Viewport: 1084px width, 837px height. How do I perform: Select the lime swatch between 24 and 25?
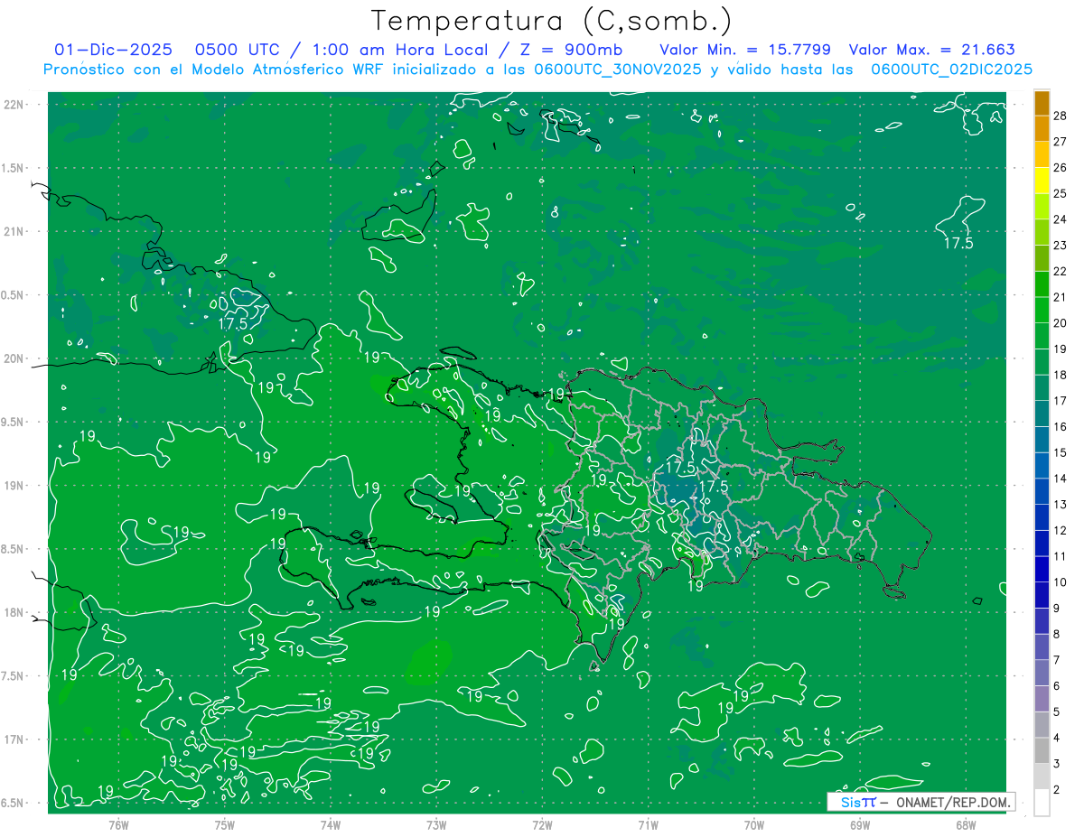click(x=1042, y=207)
